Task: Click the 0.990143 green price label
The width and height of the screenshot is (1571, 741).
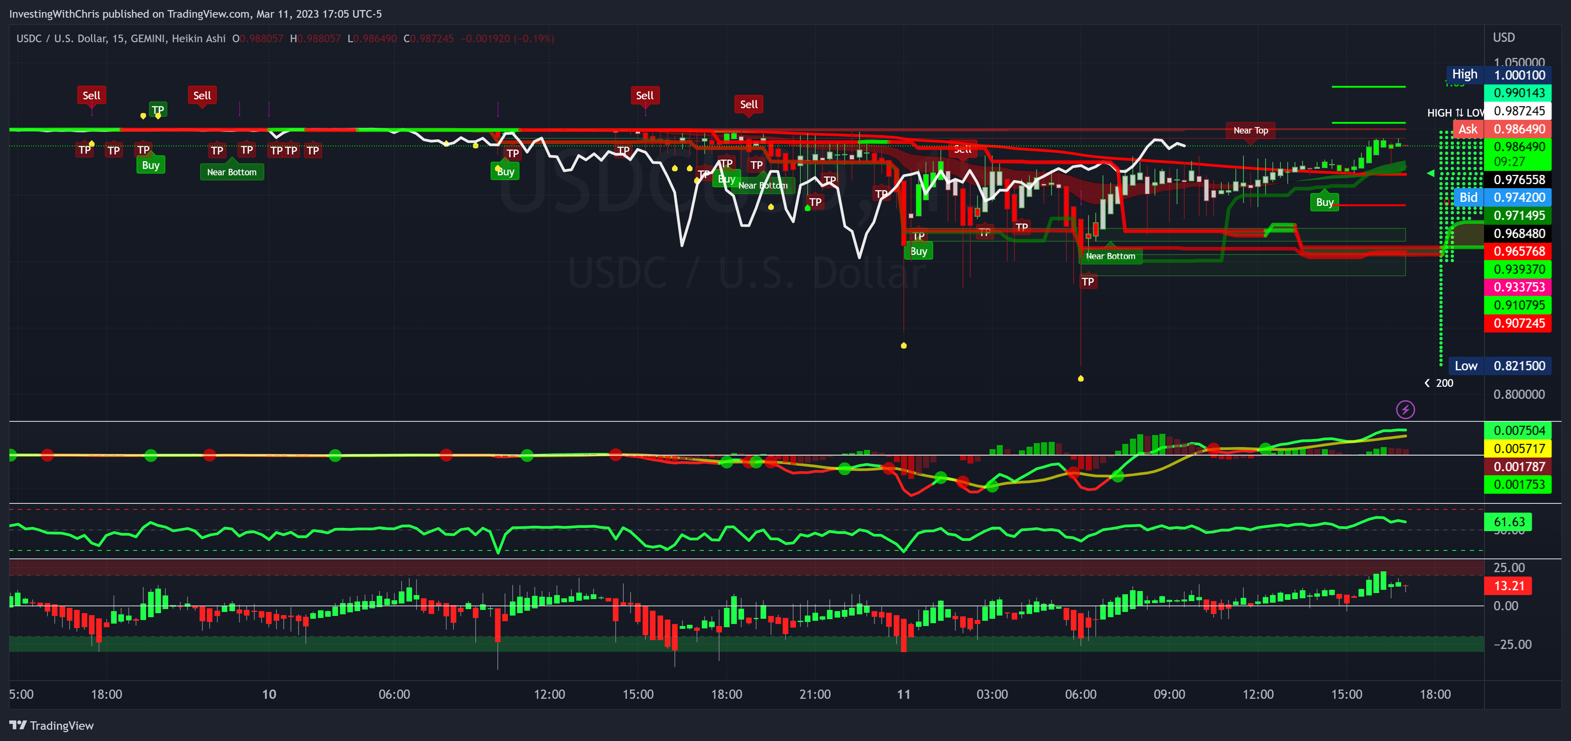Action: tap(1518, 93)
